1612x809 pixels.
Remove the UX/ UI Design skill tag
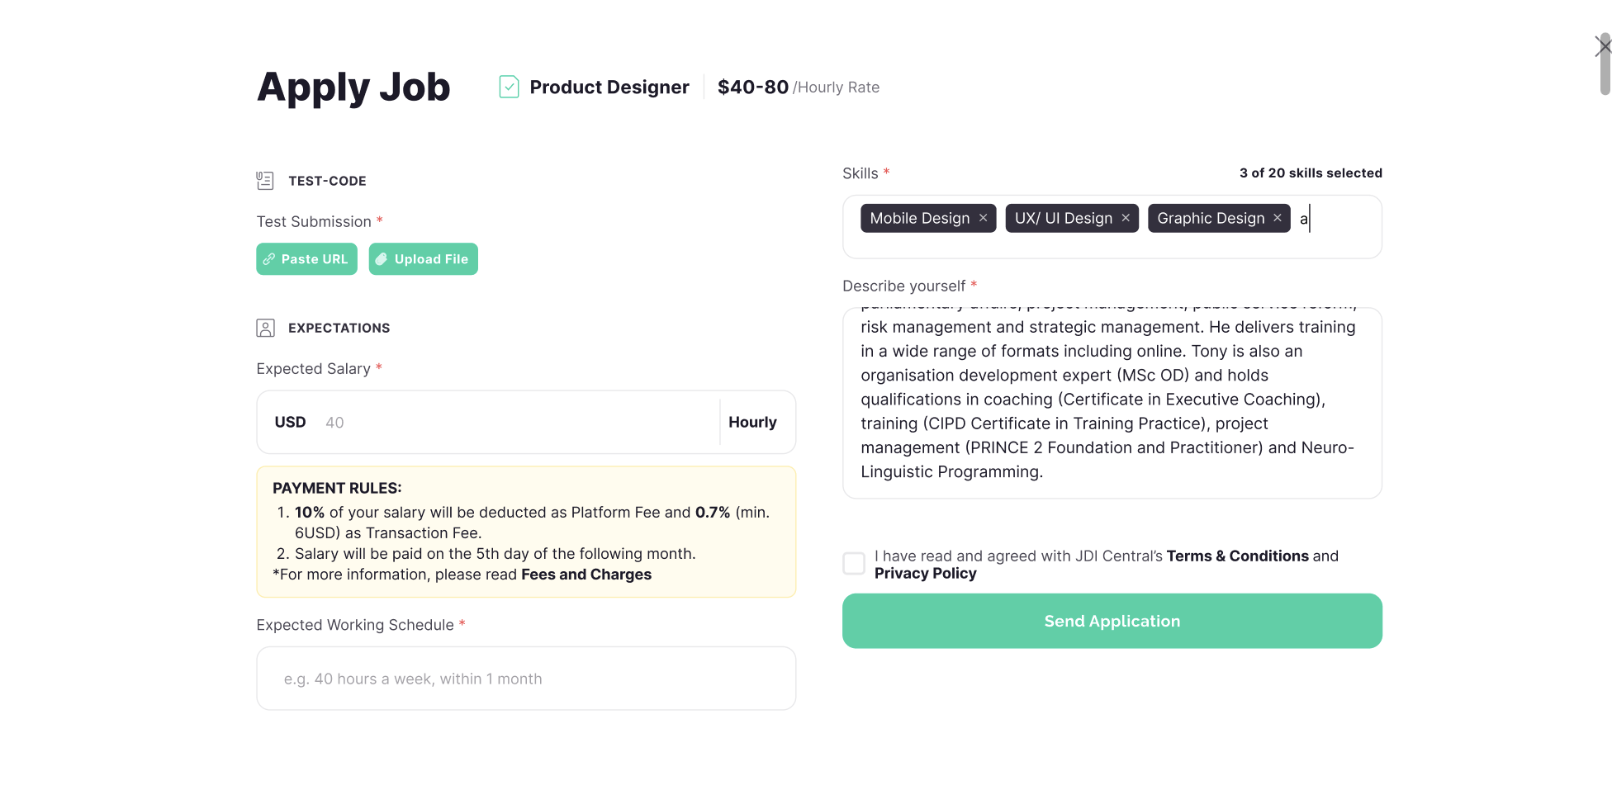tap(1126, 218)
